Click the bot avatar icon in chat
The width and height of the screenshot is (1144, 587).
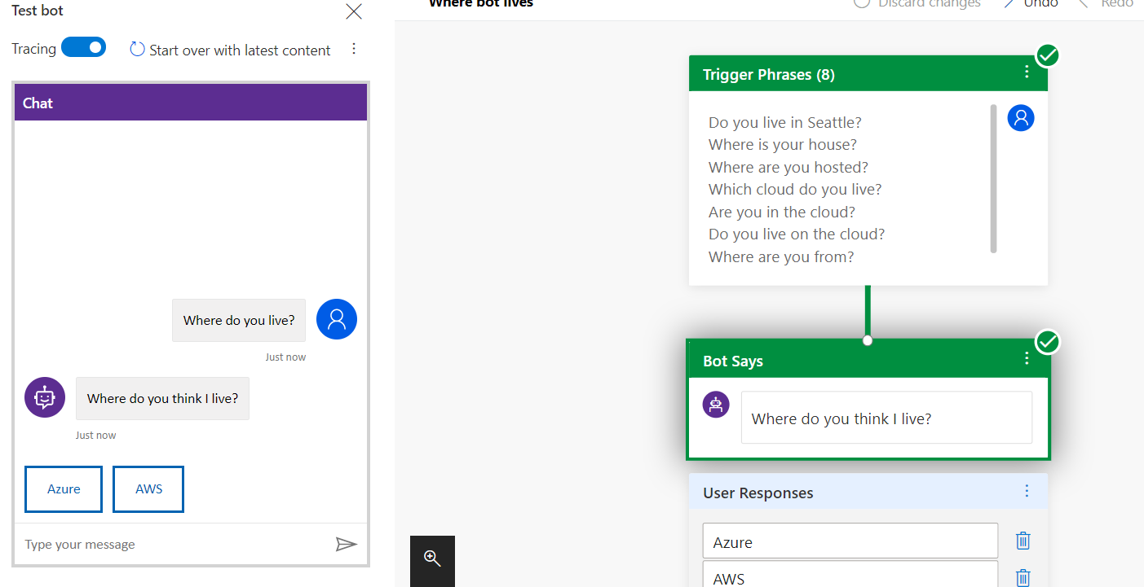45,397
